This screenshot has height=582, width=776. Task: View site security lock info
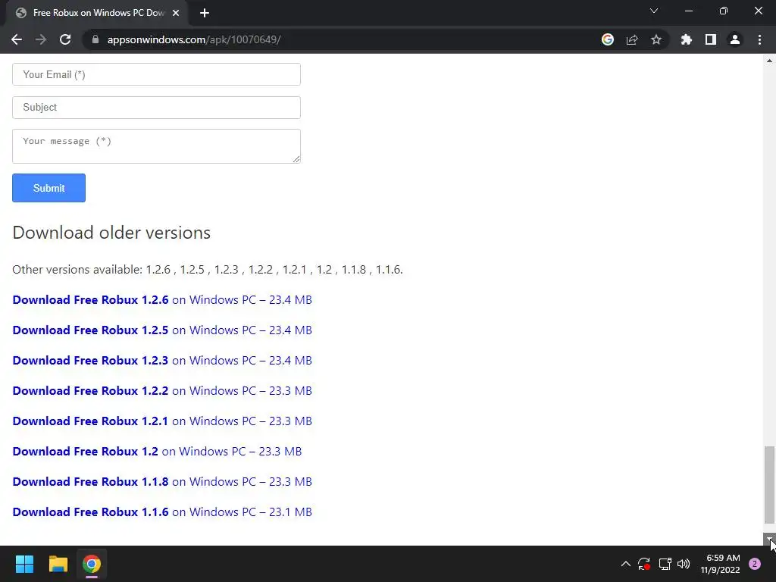pos(95,39)
